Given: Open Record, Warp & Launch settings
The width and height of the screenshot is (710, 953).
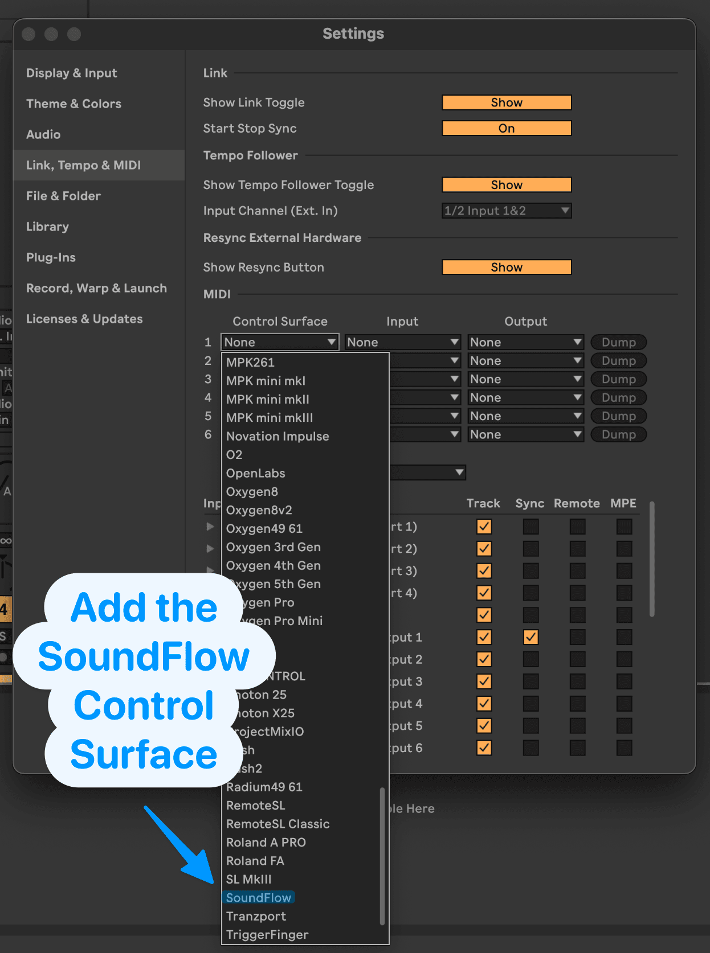Looking at the screenshot, I should click(96, 288).
